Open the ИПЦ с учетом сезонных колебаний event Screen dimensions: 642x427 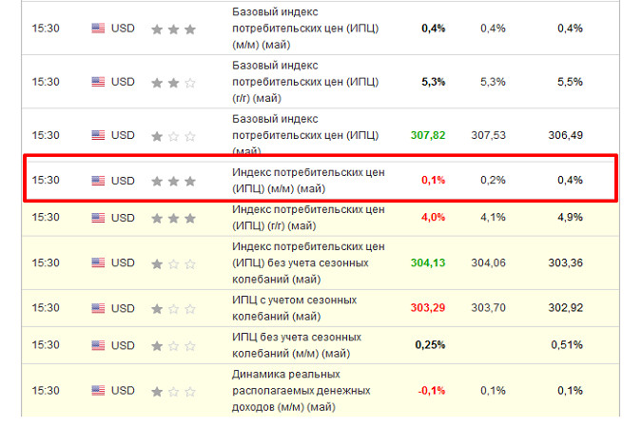(x=294, y=307)
